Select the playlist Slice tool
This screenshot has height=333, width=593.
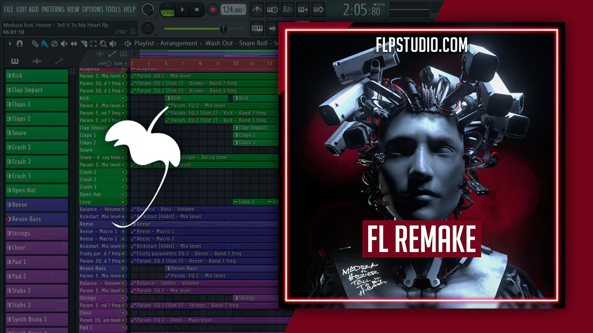coord(83,43)
